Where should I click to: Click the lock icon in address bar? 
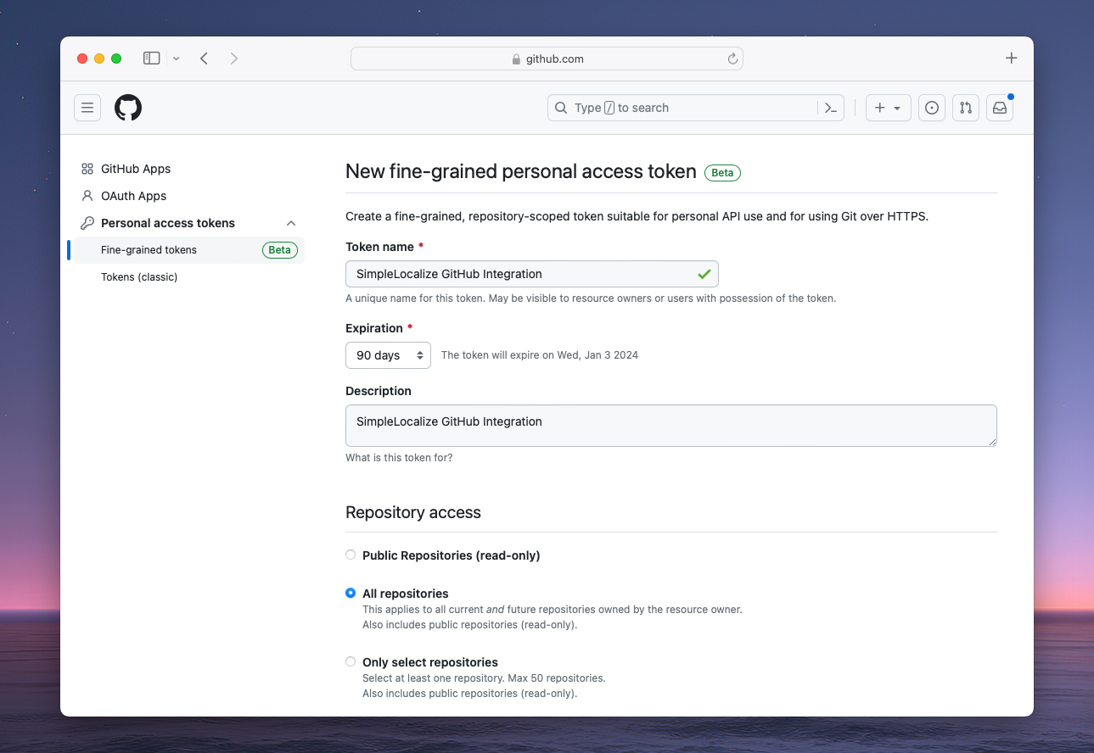pyautogui.click(x=516, y=59)
